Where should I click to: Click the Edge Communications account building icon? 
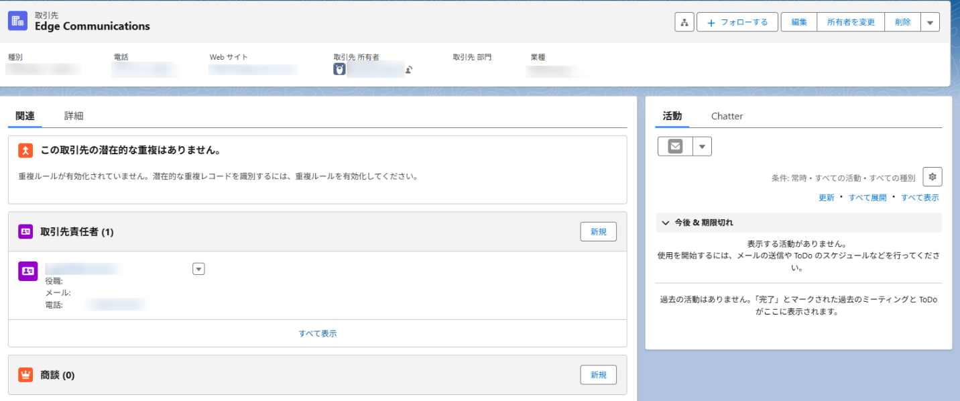(16, 21)
